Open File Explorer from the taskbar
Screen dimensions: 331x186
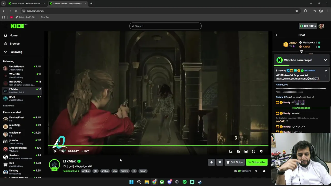(x=147, y=182)
